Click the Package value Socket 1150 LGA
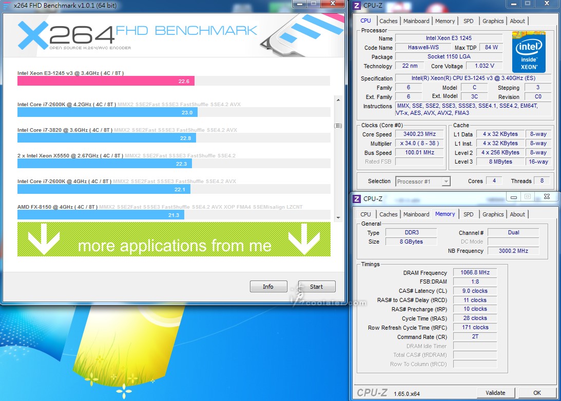The height and width of the screenshot is (401, 561). pyautogui.click(x=449, y=57)
